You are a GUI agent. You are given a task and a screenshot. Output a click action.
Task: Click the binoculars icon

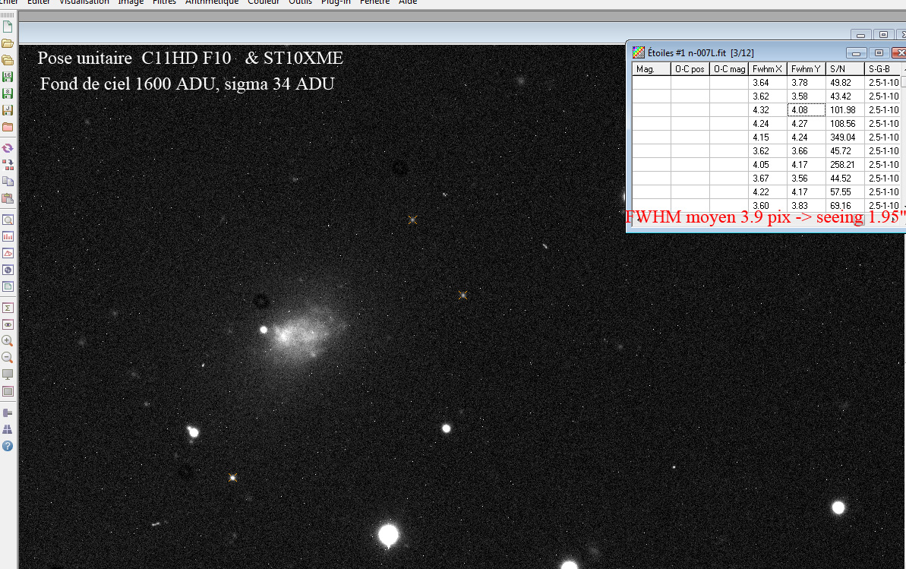click(8, 430)
